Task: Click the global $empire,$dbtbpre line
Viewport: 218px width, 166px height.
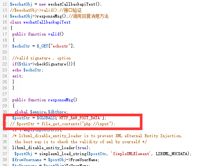Action: coord(41,112)
